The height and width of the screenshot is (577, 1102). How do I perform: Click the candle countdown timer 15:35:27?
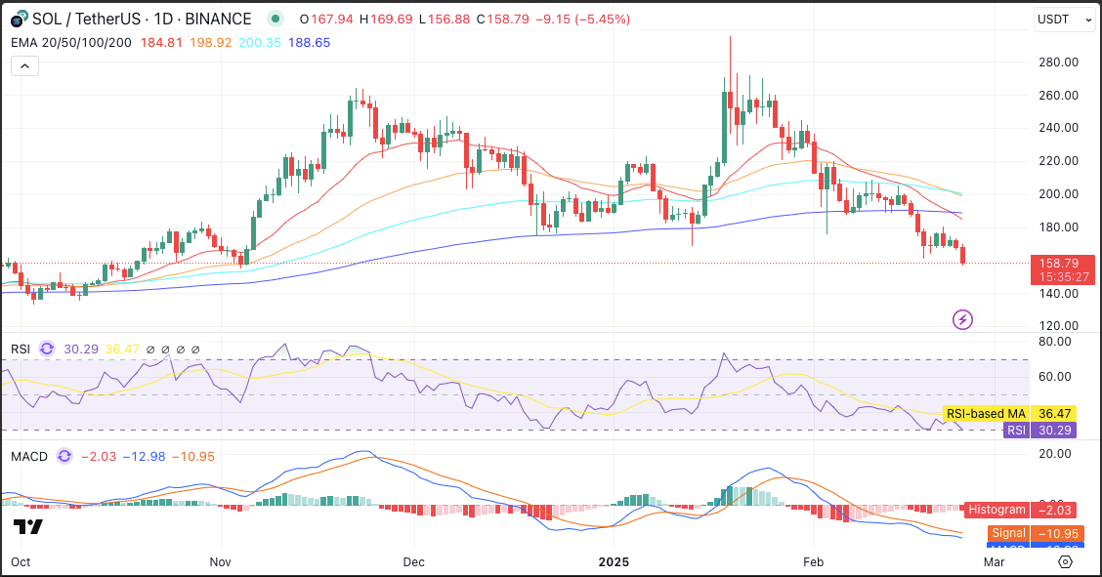point(1064,277)
